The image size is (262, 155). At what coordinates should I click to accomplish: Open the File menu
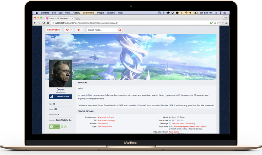pyautogui.click(x=54, y=13)
